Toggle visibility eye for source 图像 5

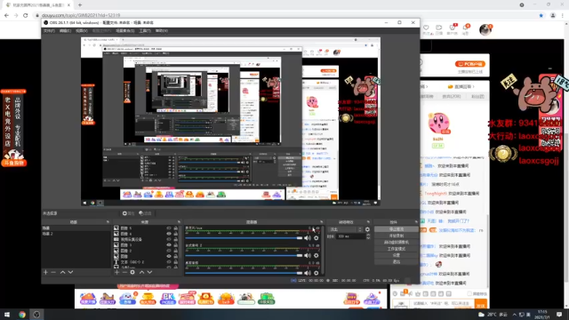pyautogui.click(x=169, y=228)
